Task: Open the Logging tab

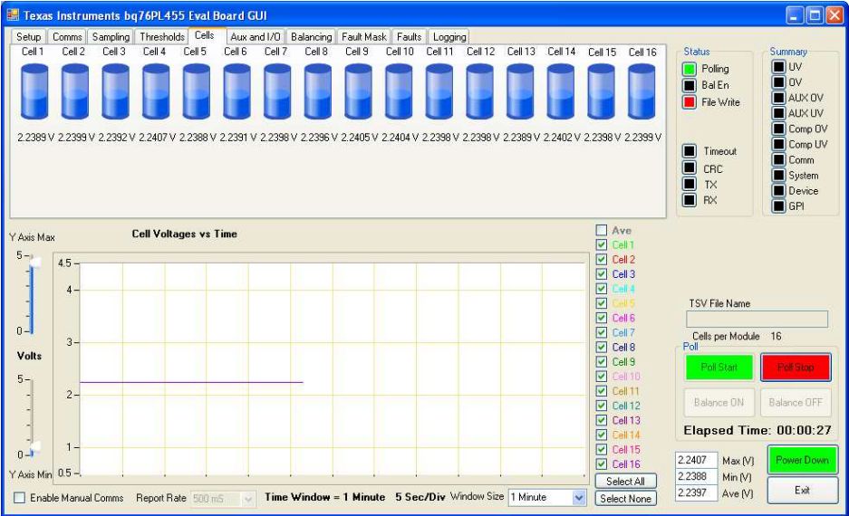Action: (x=449, y=37)
